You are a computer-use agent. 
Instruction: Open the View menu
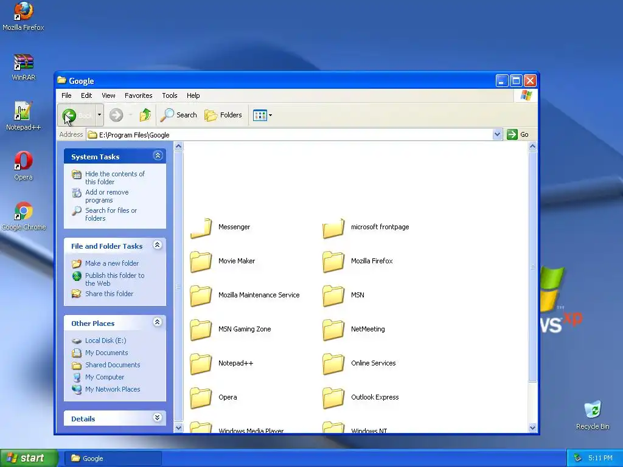click(108, 95)
